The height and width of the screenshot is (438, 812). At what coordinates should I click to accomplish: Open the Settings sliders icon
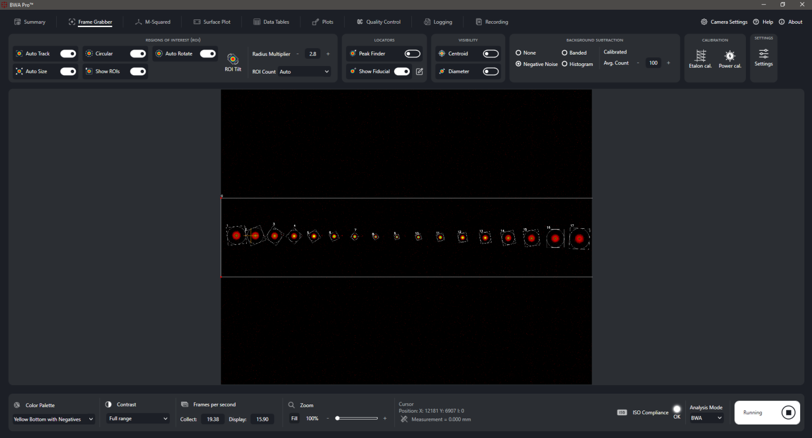(763, 54)
